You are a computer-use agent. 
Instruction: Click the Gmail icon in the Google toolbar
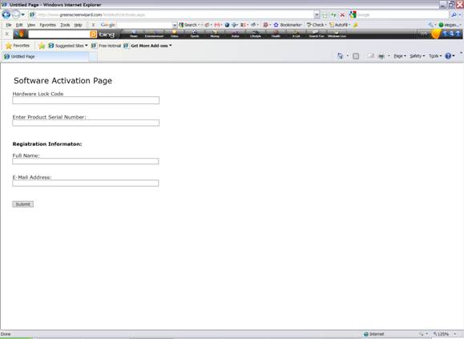coord(217,25)
